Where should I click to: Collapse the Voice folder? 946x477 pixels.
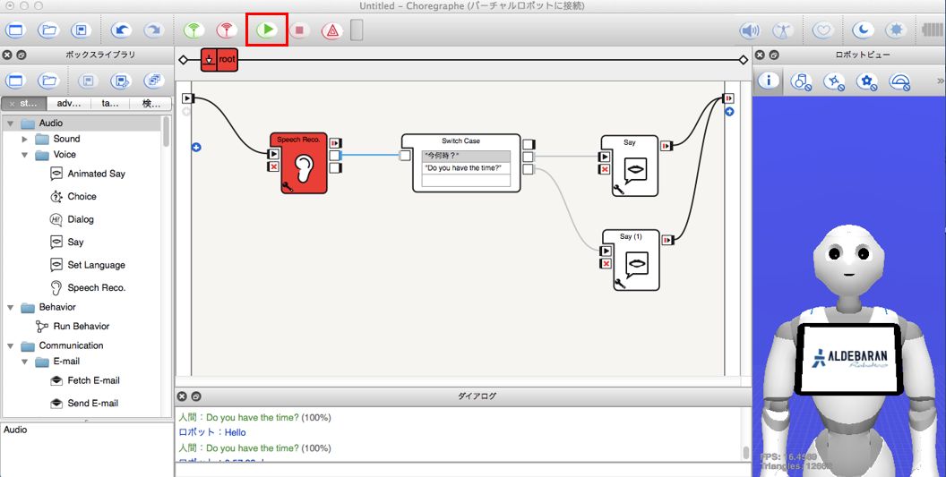tap(25, 155)
